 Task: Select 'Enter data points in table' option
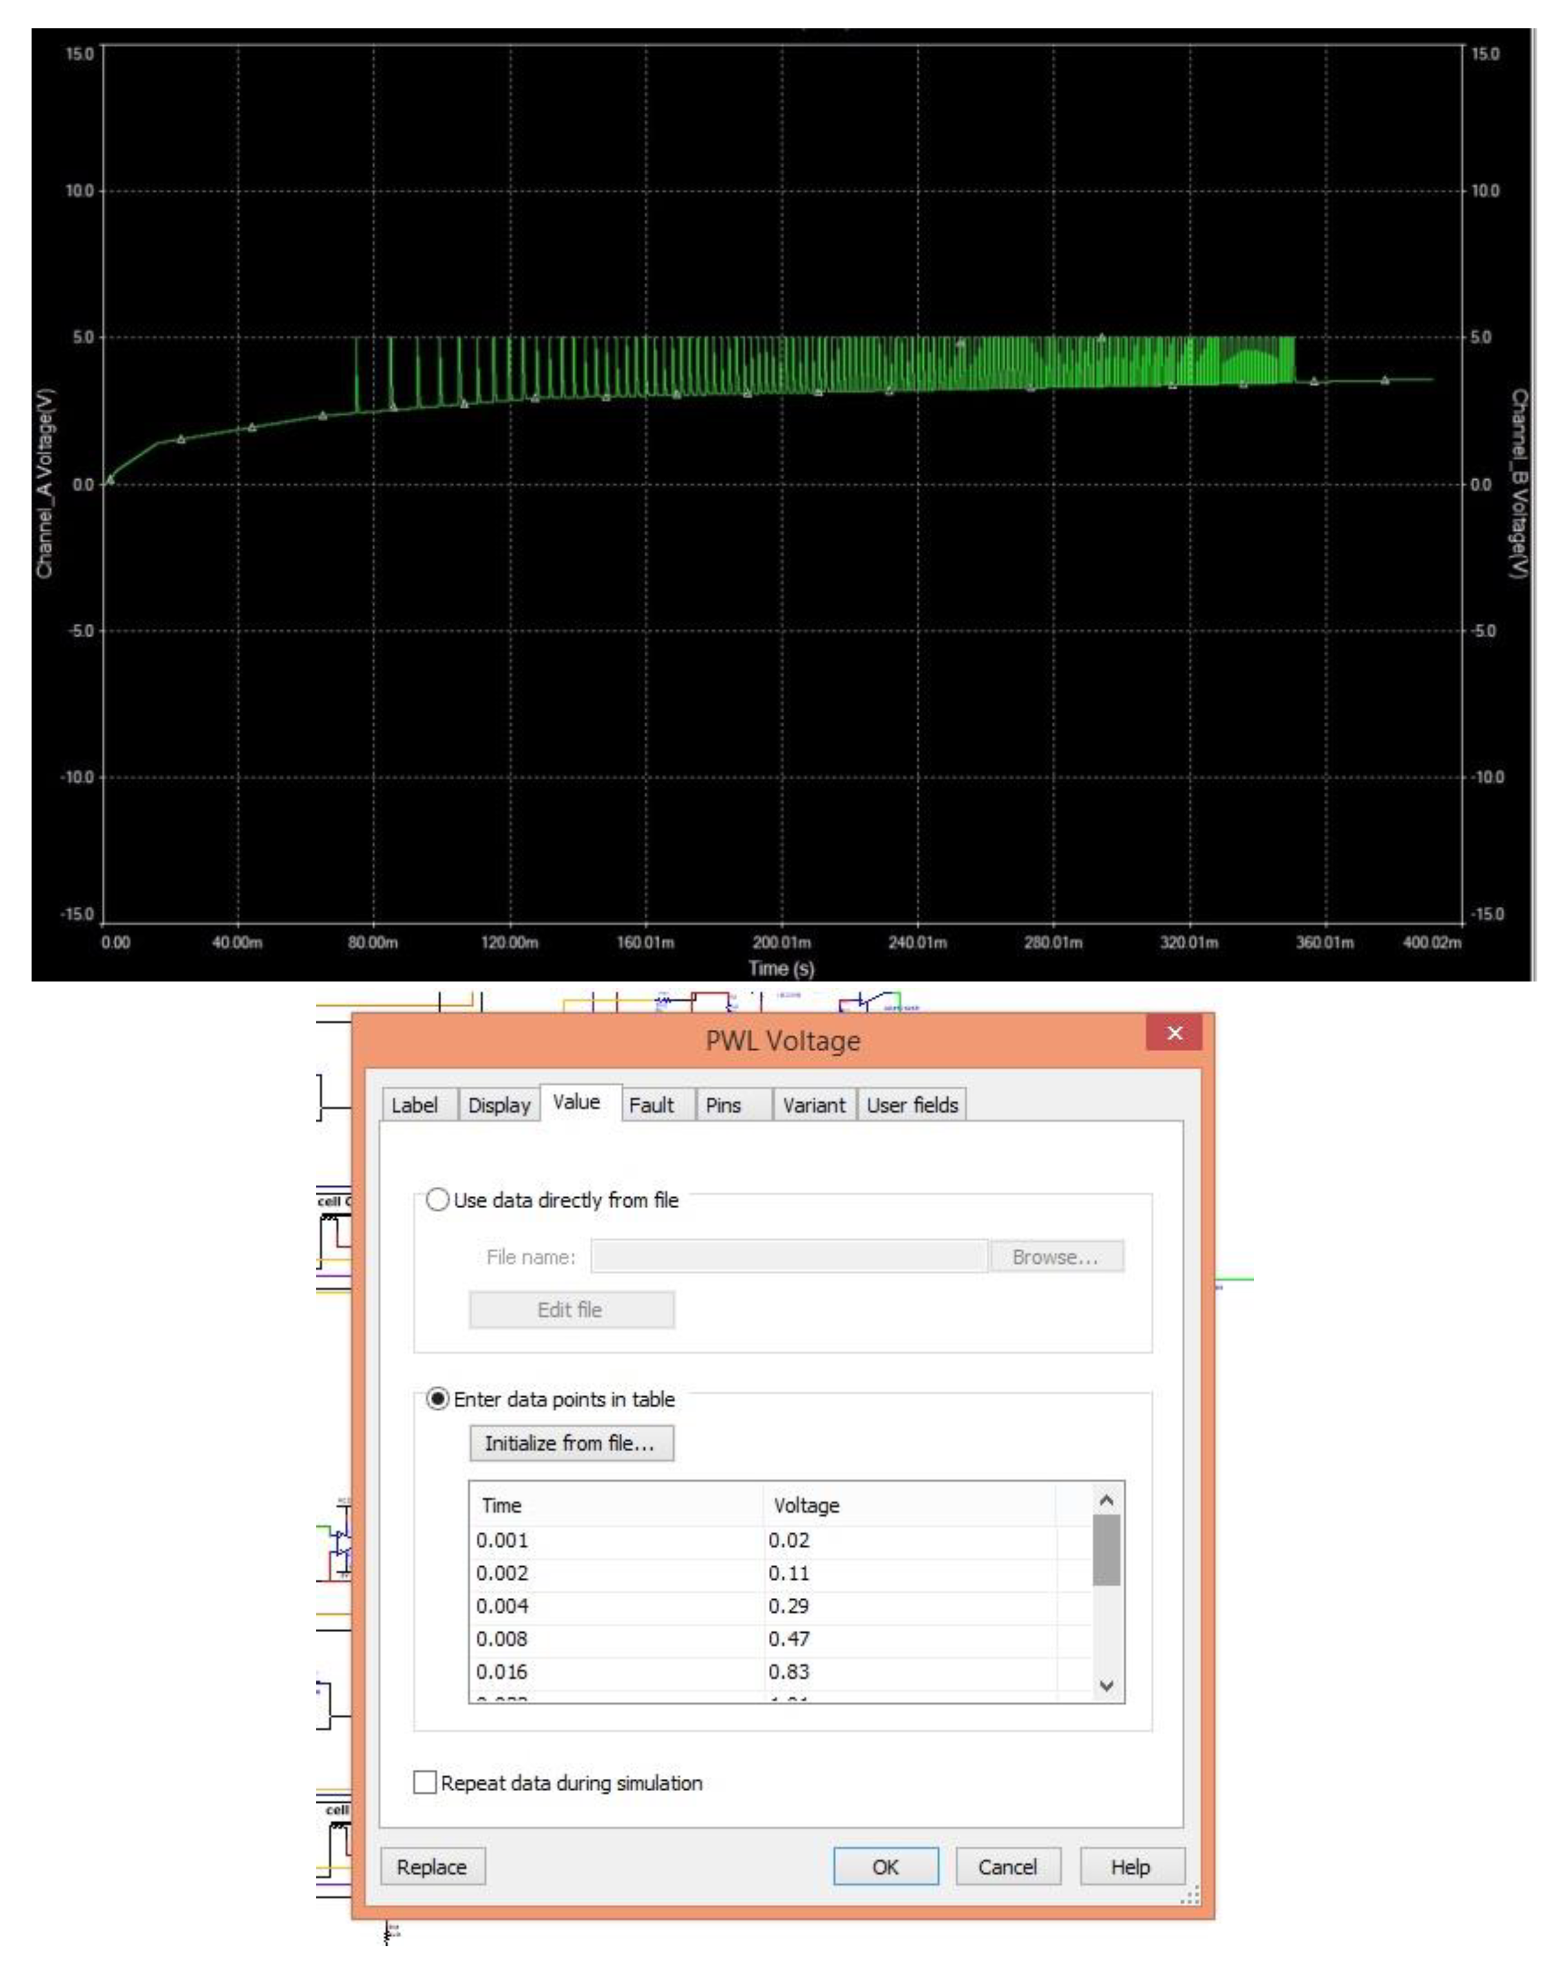click(x=438, y=1398)
